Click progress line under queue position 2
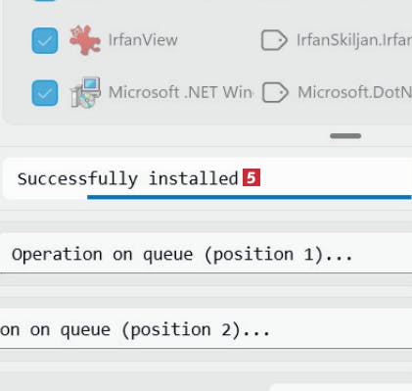This screenshot has width=412, height=391. (x=206, y=348)
